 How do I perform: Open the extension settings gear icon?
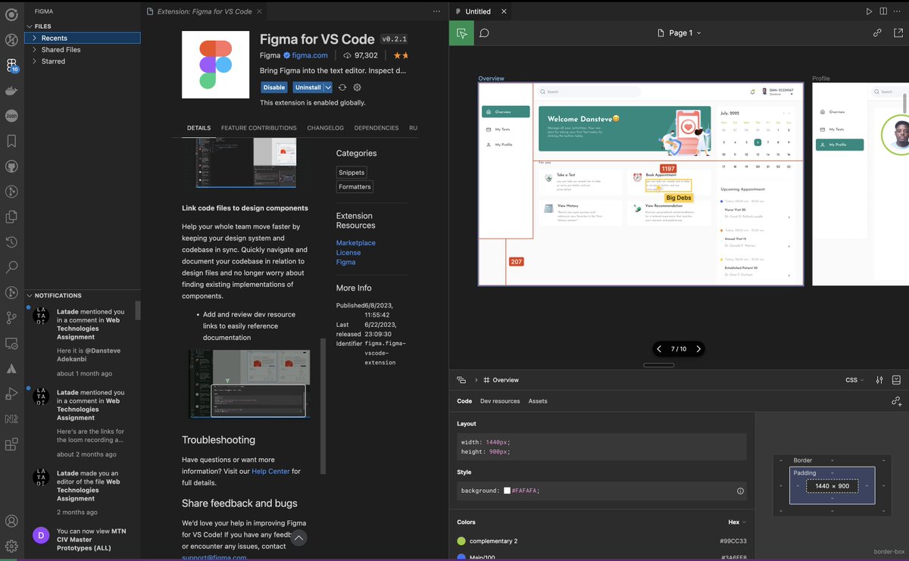[357, 88]
